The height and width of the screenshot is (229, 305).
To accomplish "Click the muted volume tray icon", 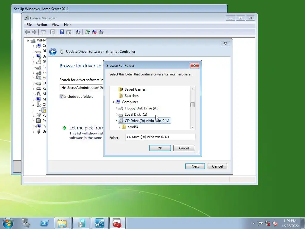I will click(275, 223).
